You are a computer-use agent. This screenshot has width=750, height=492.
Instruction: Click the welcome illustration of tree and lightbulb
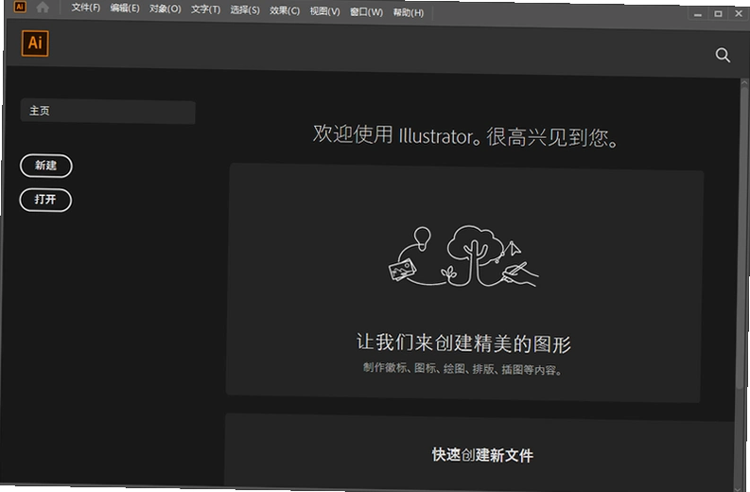tap(463, 256)
